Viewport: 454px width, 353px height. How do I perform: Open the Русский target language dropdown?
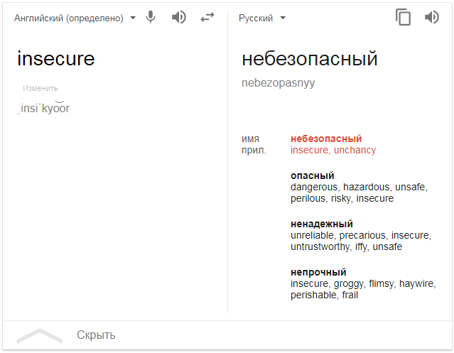click(x=262, y=18)
